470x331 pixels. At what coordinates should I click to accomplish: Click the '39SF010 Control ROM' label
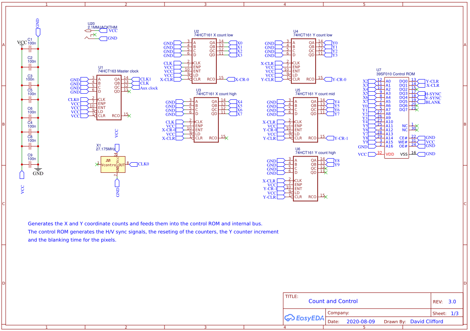(395, 74)
